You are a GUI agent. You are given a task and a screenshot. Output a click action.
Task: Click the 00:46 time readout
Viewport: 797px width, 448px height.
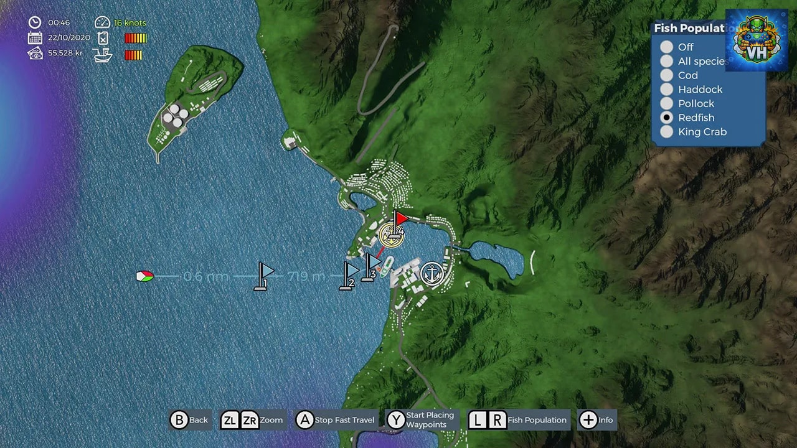coord(59,23)
